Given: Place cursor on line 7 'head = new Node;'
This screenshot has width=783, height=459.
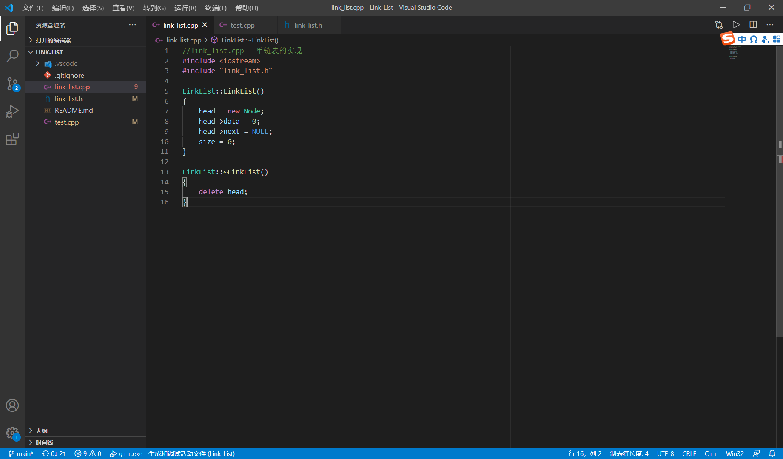Looking at the screenshot, I should coord(231,111).
